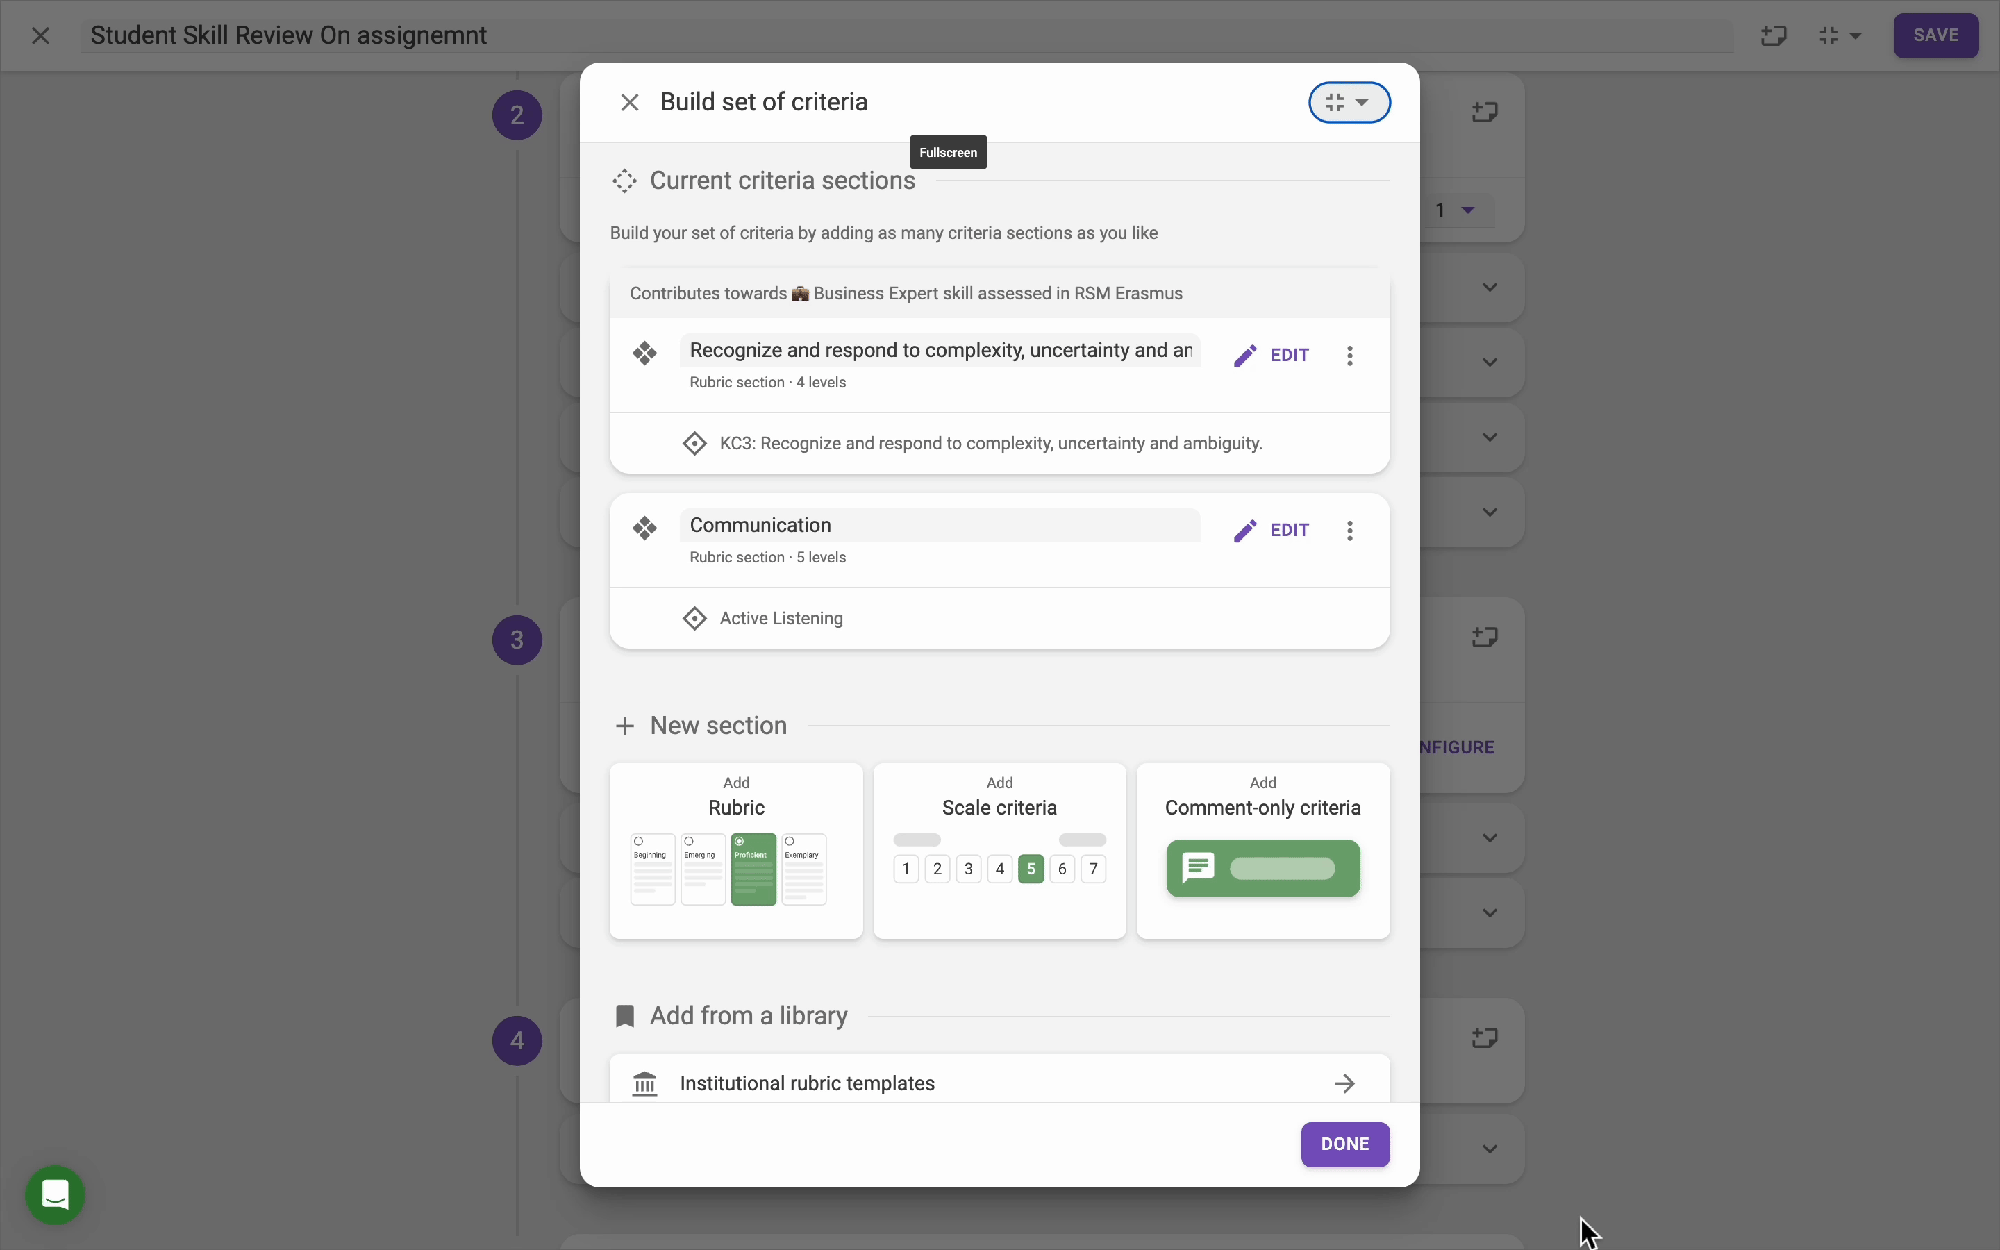Select the KC3 criterion diamond icon

point(694,443)
